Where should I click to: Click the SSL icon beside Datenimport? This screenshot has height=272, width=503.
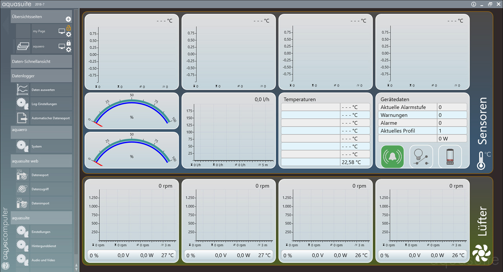pos(22,203)
